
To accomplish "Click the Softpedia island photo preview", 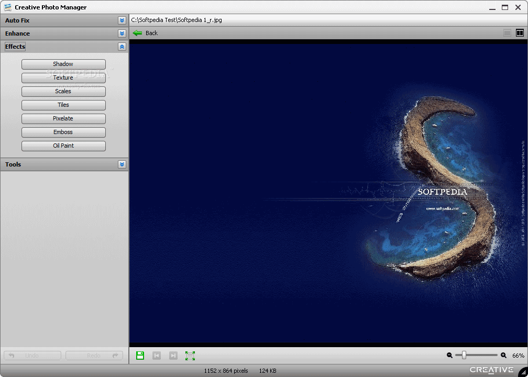I will point(328,193).
